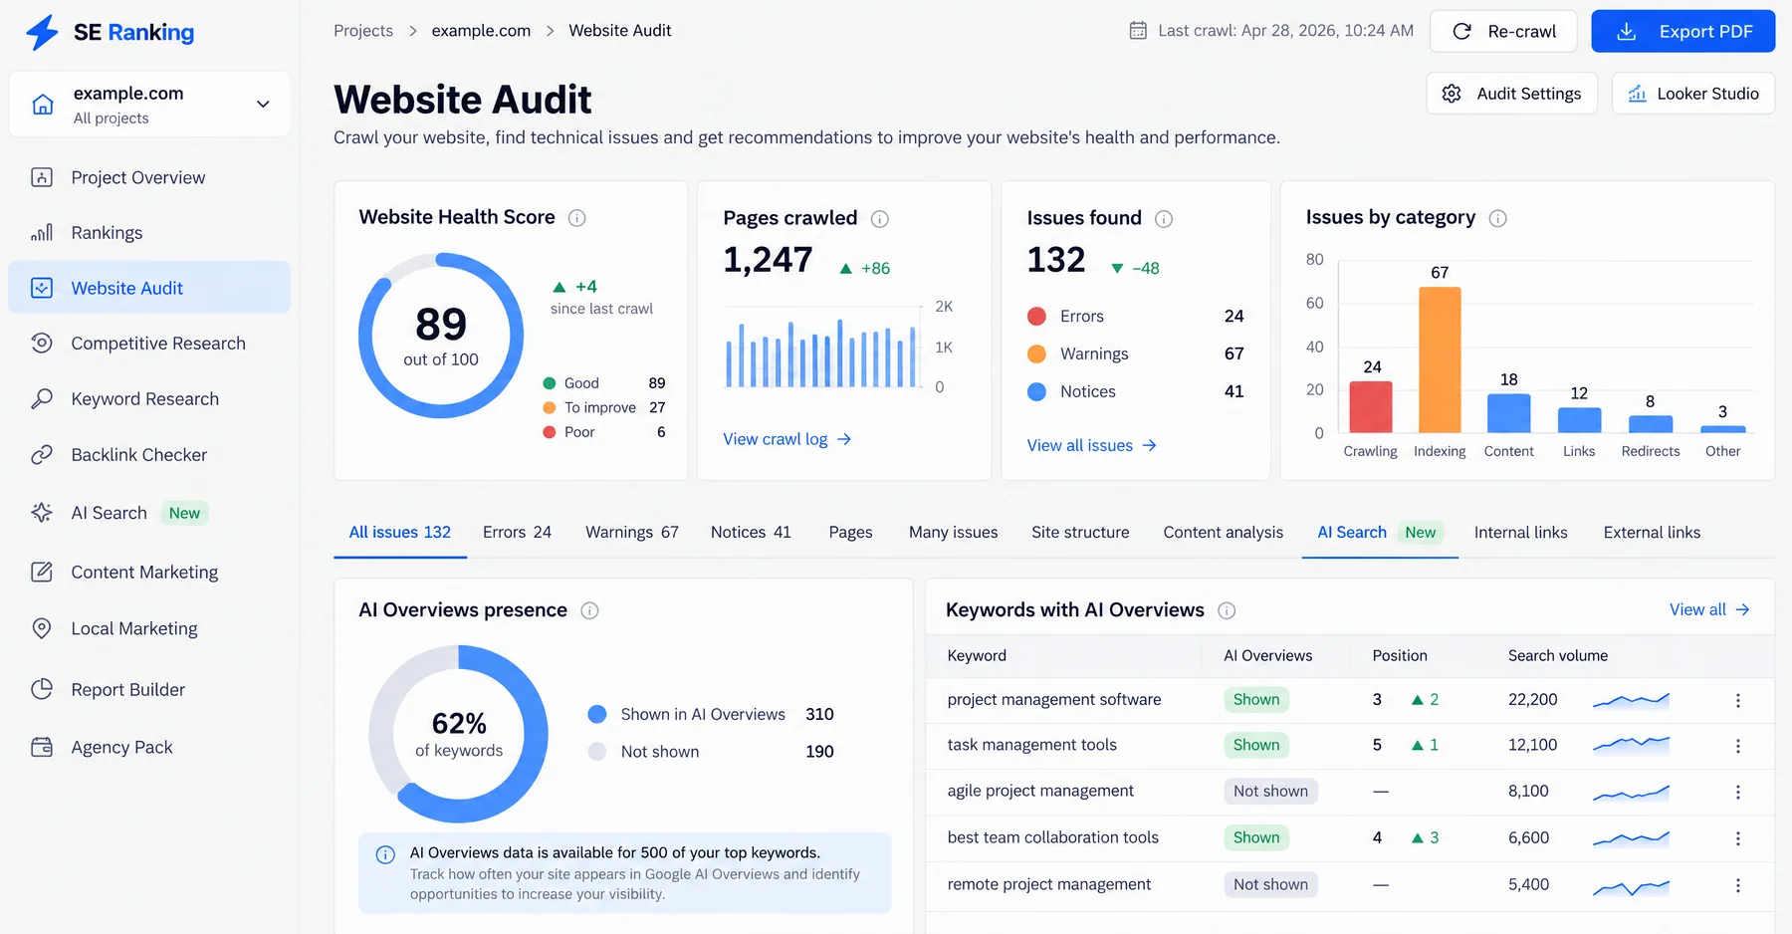Click the Keyword Research magnifier icon
The image size is (1792, 934).
42,399
